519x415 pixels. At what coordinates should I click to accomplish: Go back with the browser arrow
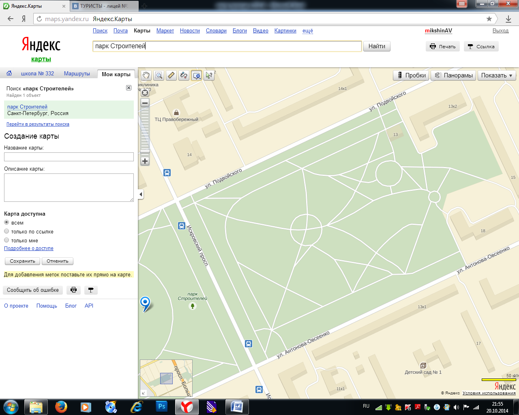(11, 19)
